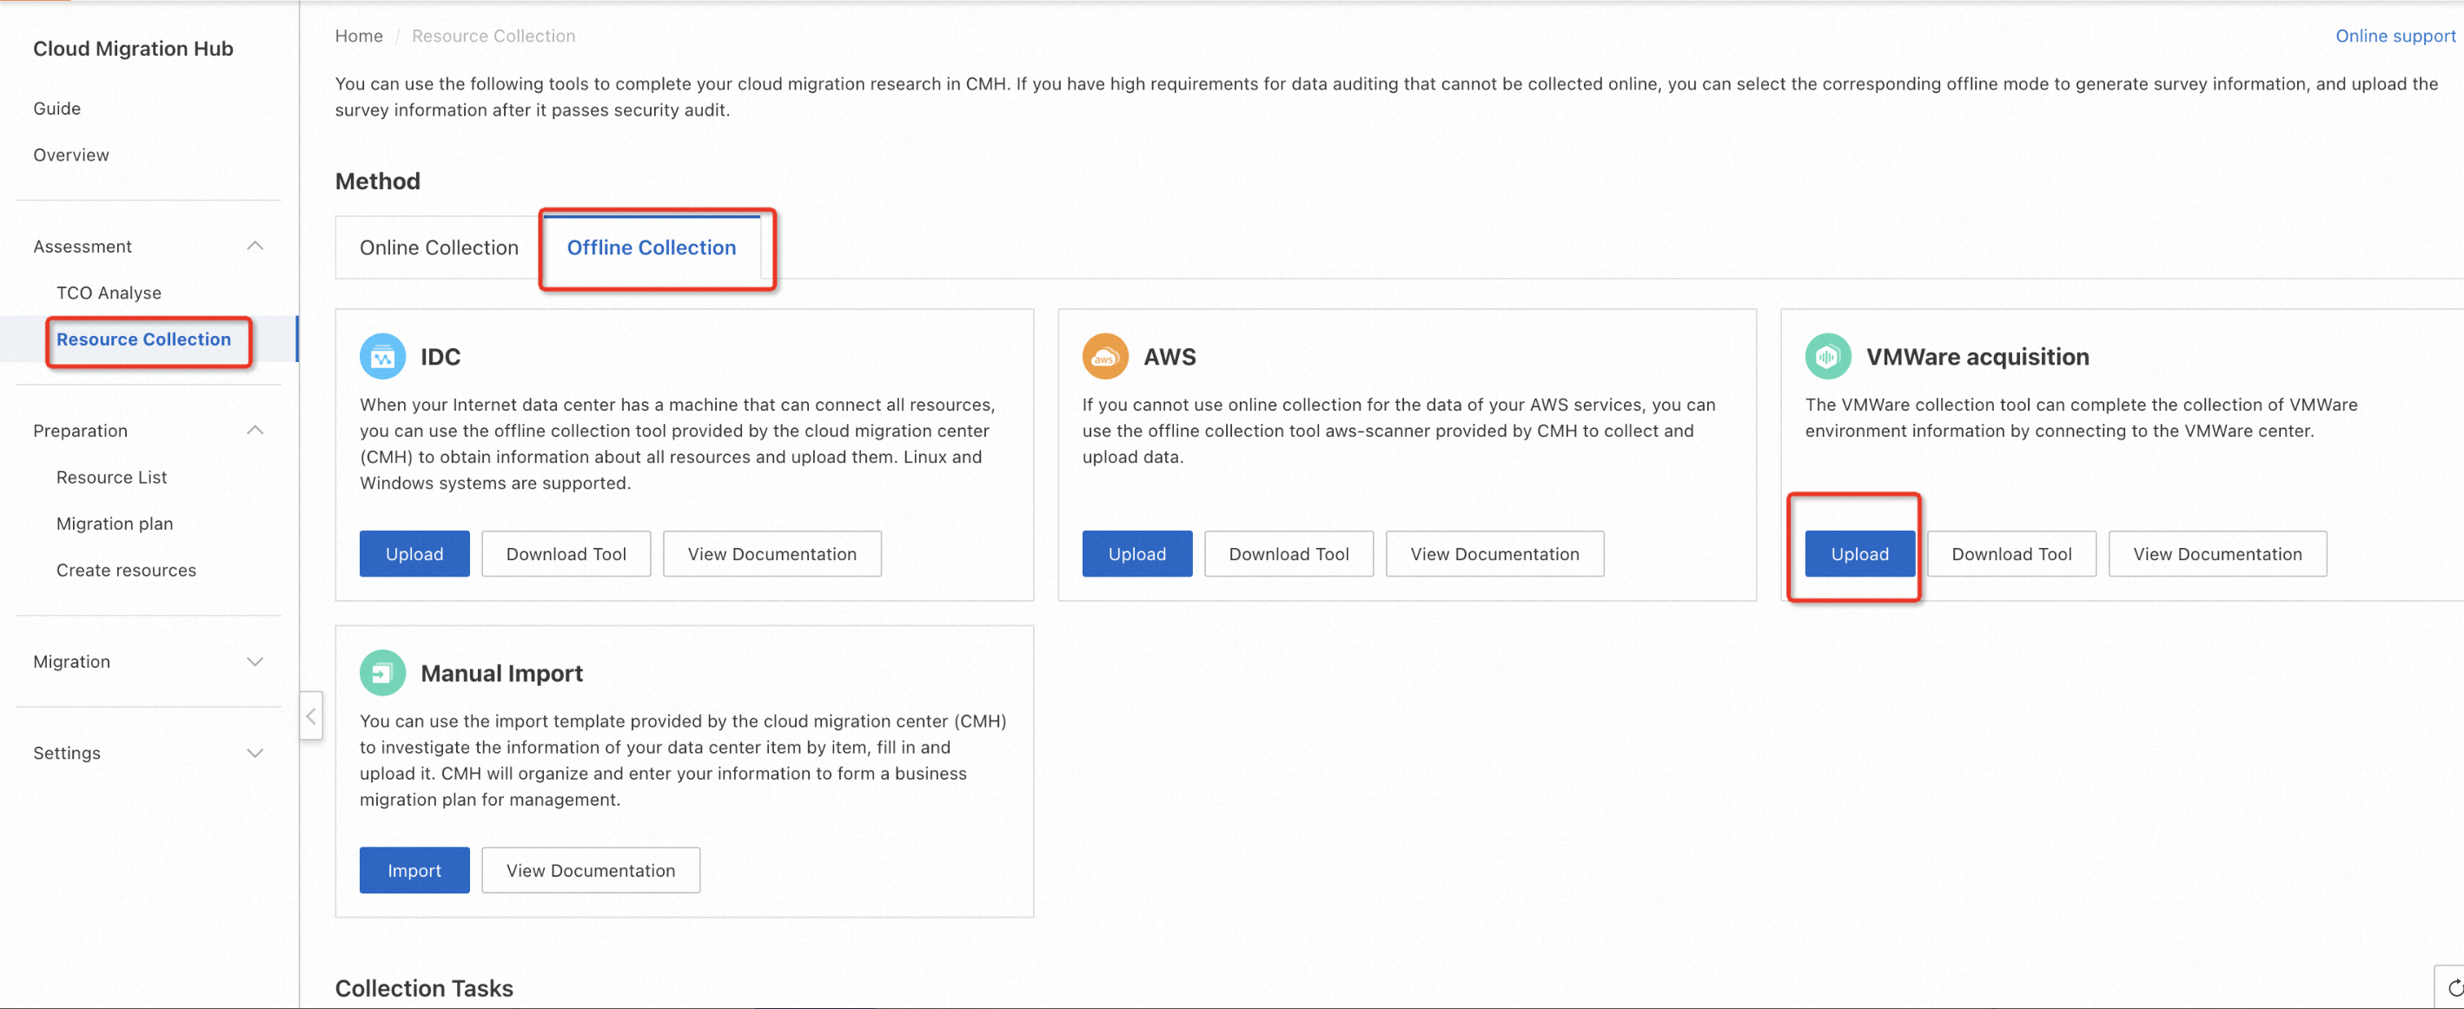
Task: Click the VMWare acquisition icon
Action: 1827,357
